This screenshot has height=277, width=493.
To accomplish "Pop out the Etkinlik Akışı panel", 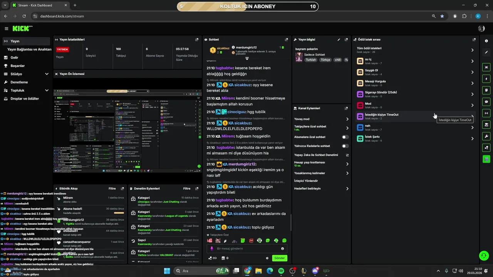I will (122, 189).
